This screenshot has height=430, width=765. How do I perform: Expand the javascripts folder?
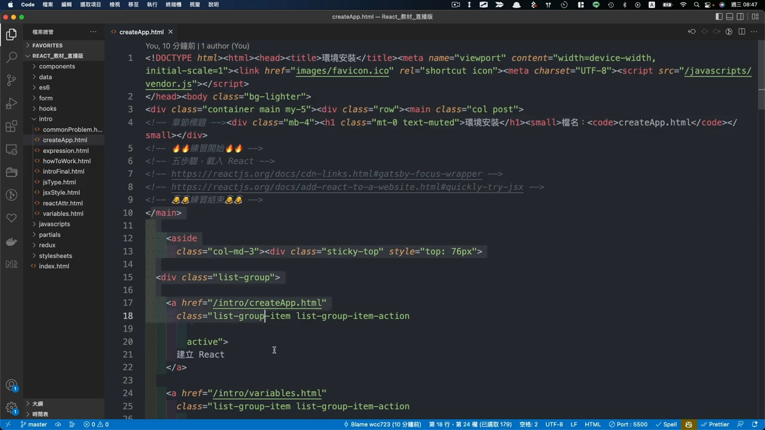tap(54, 224)
